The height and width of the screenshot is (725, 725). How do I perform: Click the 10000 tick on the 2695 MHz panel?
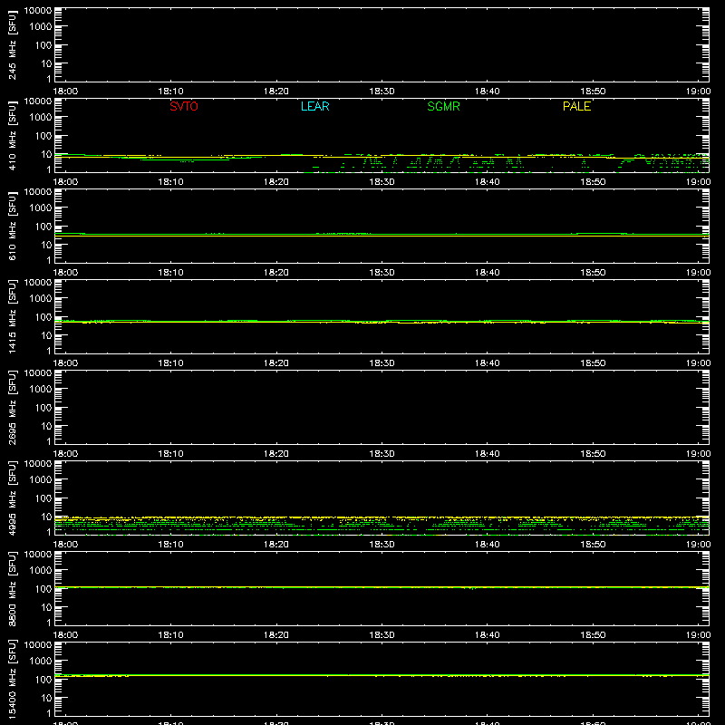[x=38, y=373]
